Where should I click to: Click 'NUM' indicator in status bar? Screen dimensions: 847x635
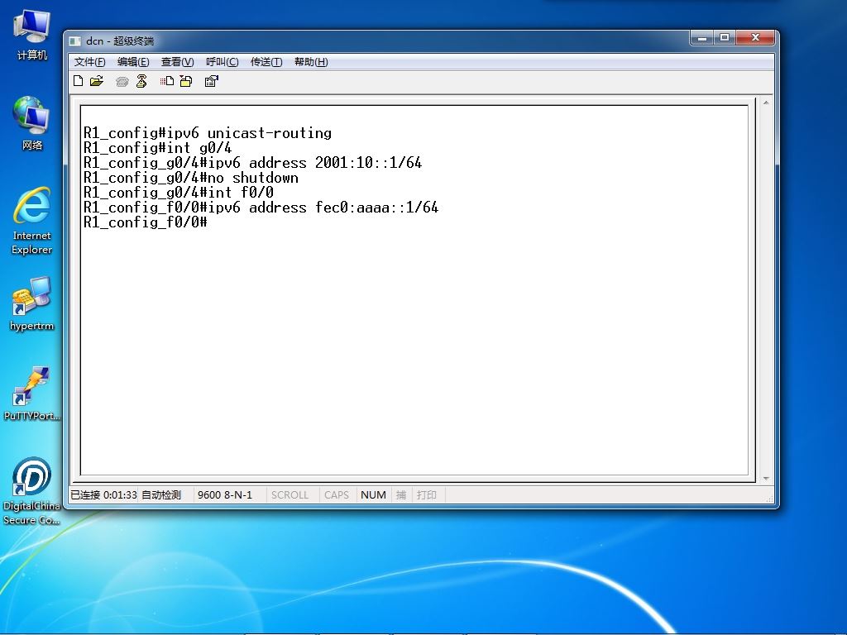(x=373, y=494)
